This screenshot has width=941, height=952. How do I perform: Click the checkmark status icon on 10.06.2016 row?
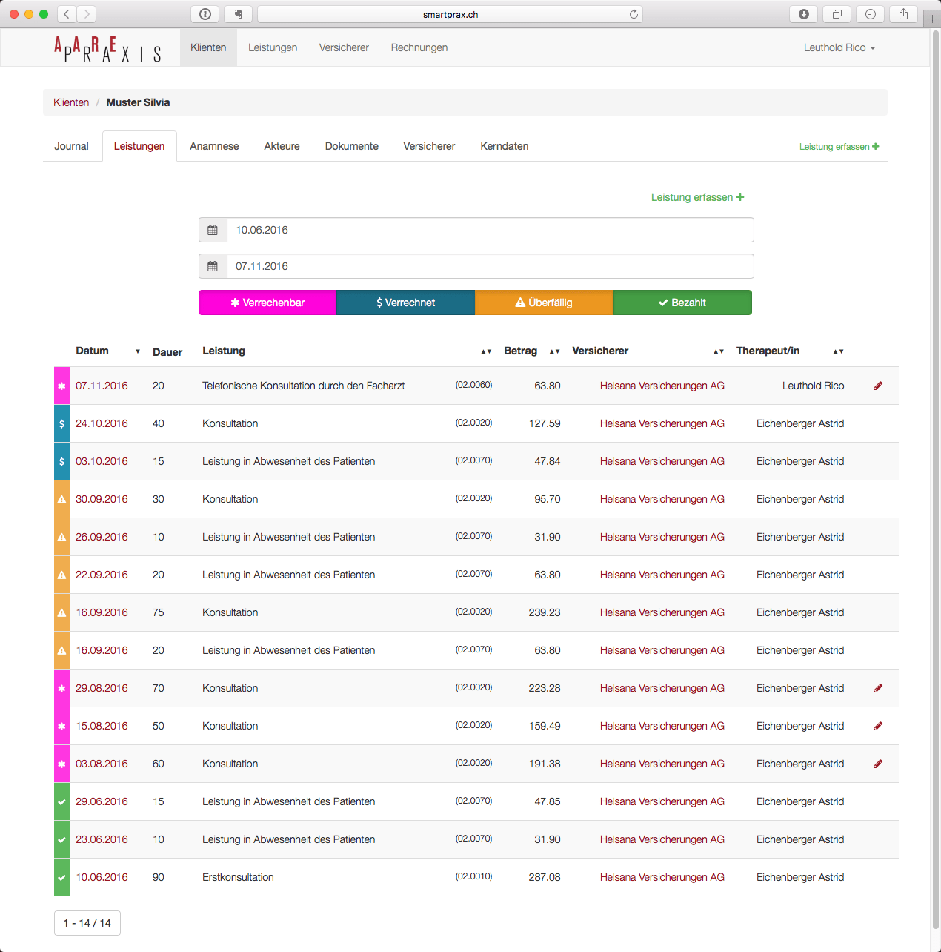[x=61, y=877]
